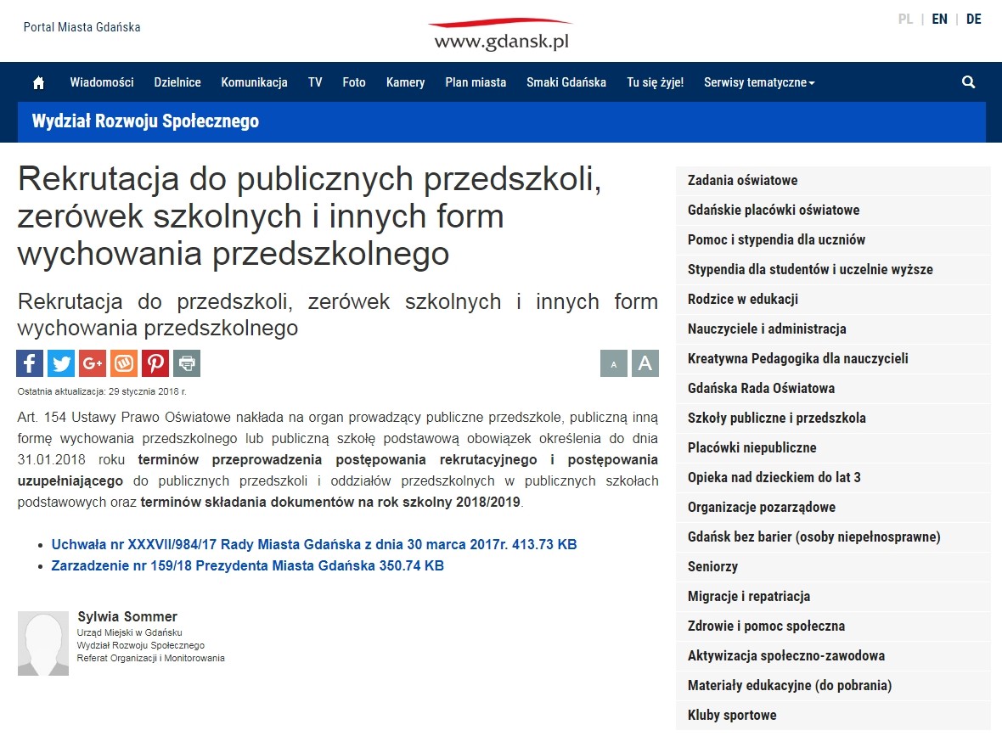This screenshot has width=1002, height=736.
Task: Open Szkoły publiczne i przedszkola item
Action: click(833, 419)
